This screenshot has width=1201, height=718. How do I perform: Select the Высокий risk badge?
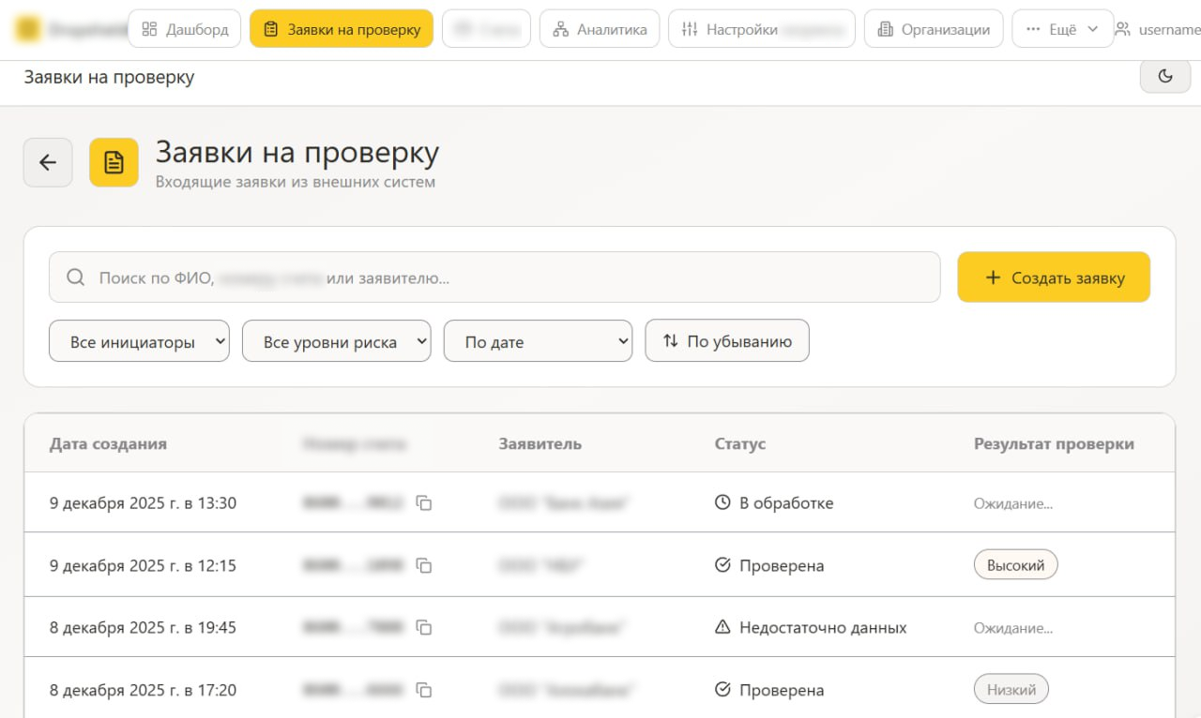pos(1015,564)
